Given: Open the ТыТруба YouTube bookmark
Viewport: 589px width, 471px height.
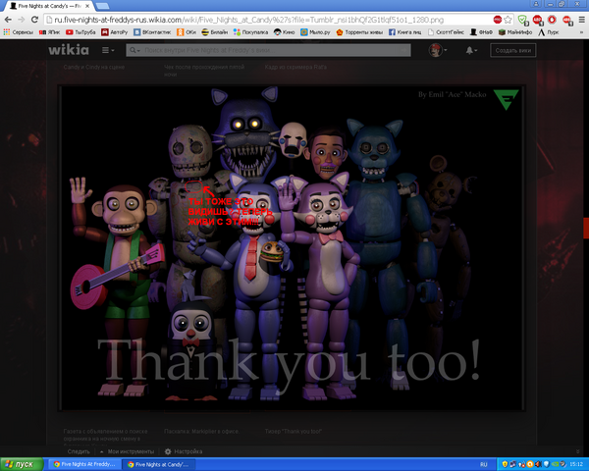Looking at the screenshot, I should pos(80,32).
